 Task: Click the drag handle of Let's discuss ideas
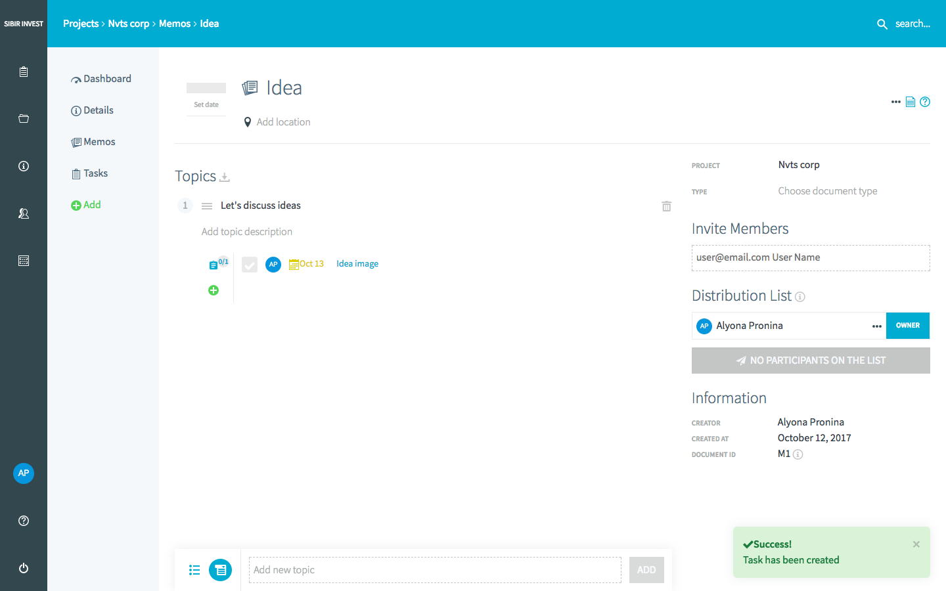click(x=207, y=206)
